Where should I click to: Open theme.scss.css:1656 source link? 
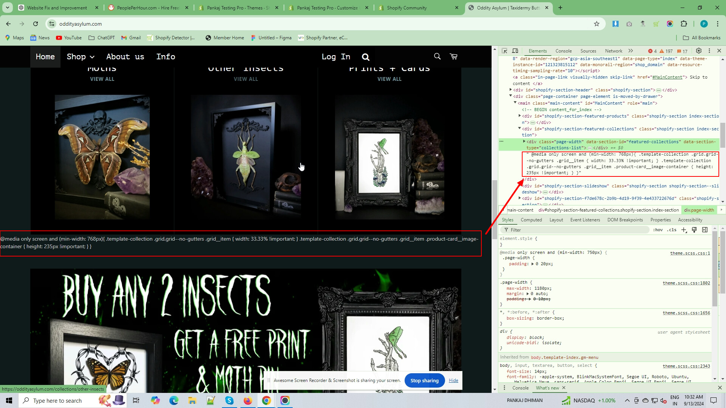coord(686,313)
